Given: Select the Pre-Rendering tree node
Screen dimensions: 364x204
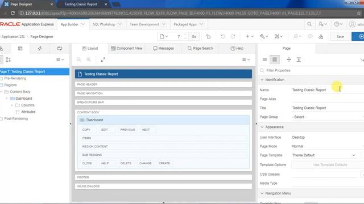Looking at the screenshot, I should pyautogui.click(x=15, y=78).
